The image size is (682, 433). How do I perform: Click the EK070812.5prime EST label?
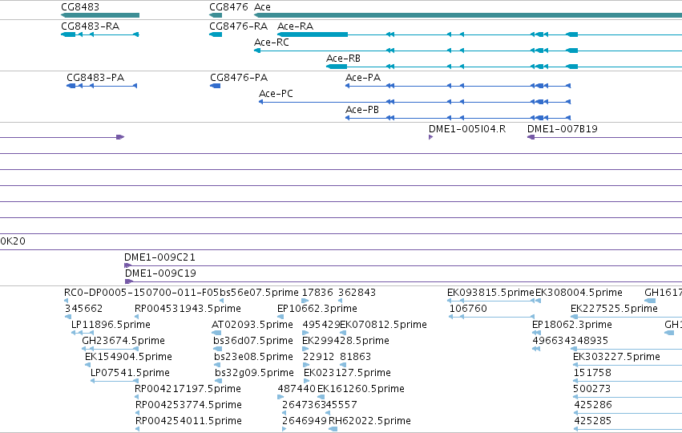pos(384,325)
